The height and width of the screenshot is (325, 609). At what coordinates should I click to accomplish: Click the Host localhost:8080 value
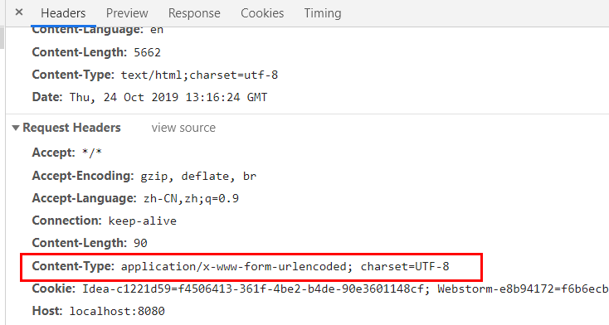pos(117,311)
